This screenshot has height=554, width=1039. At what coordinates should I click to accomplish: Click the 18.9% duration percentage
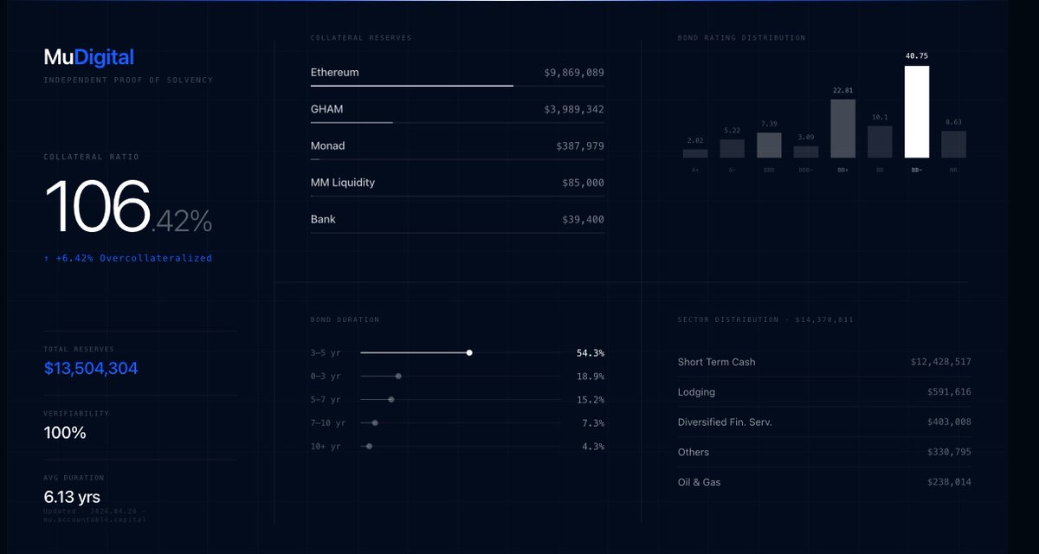[590, 377]
